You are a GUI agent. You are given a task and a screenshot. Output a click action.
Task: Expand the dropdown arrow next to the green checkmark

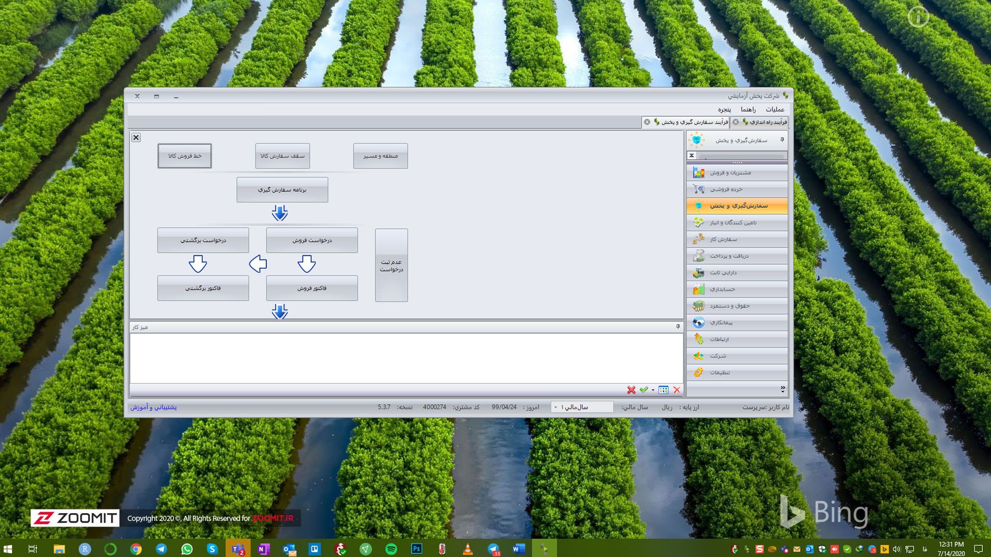pyautogui.click(x=653, y=390)
